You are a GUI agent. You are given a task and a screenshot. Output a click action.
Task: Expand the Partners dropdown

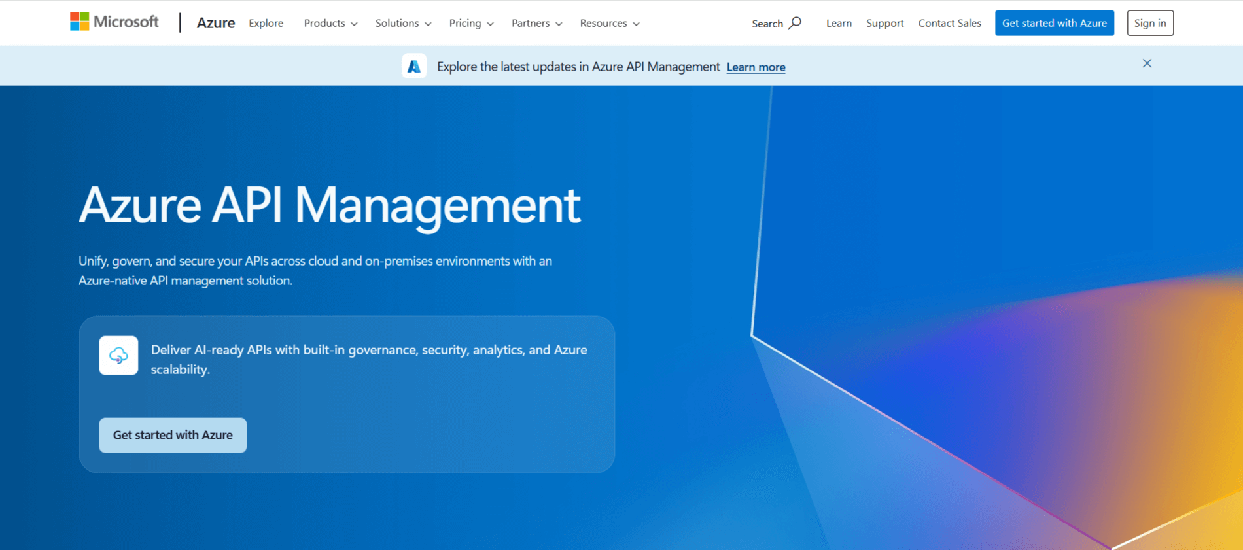click(x=536, y=23)
